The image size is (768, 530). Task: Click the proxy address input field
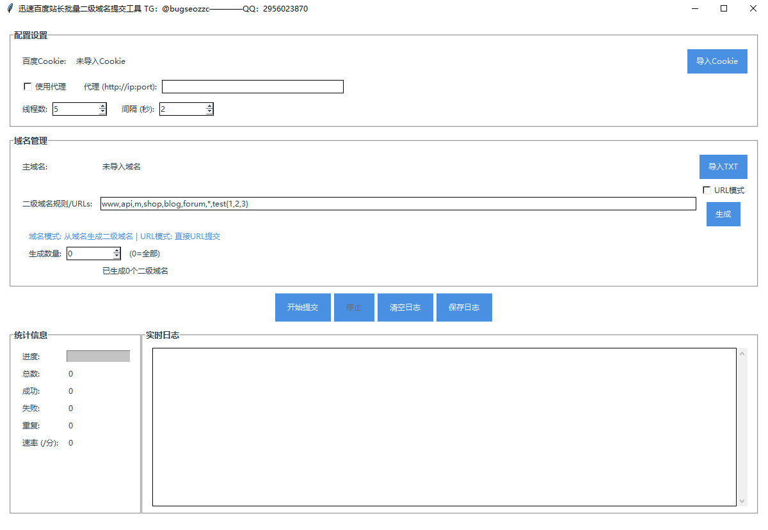[x=253, y=86]
